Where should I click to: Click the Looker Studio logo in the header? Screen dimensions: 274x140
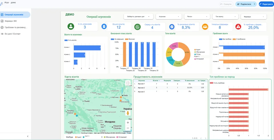coord(1,4)
